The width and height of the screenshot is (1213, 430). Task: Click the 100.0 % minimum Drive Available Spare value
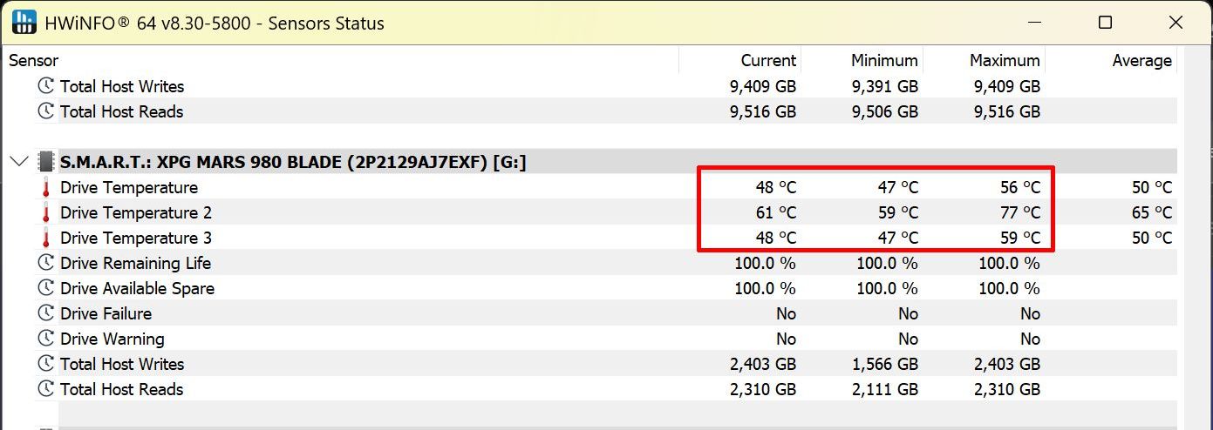887,288
